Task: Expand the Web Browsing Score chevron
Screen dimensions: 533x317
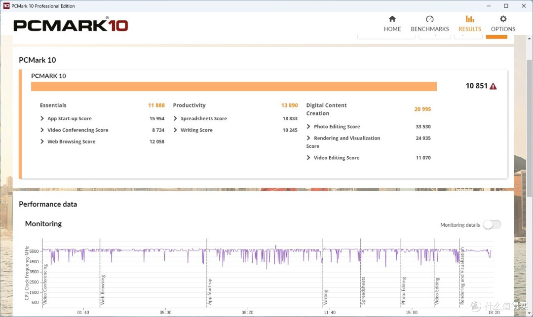Action: [42, 141]
